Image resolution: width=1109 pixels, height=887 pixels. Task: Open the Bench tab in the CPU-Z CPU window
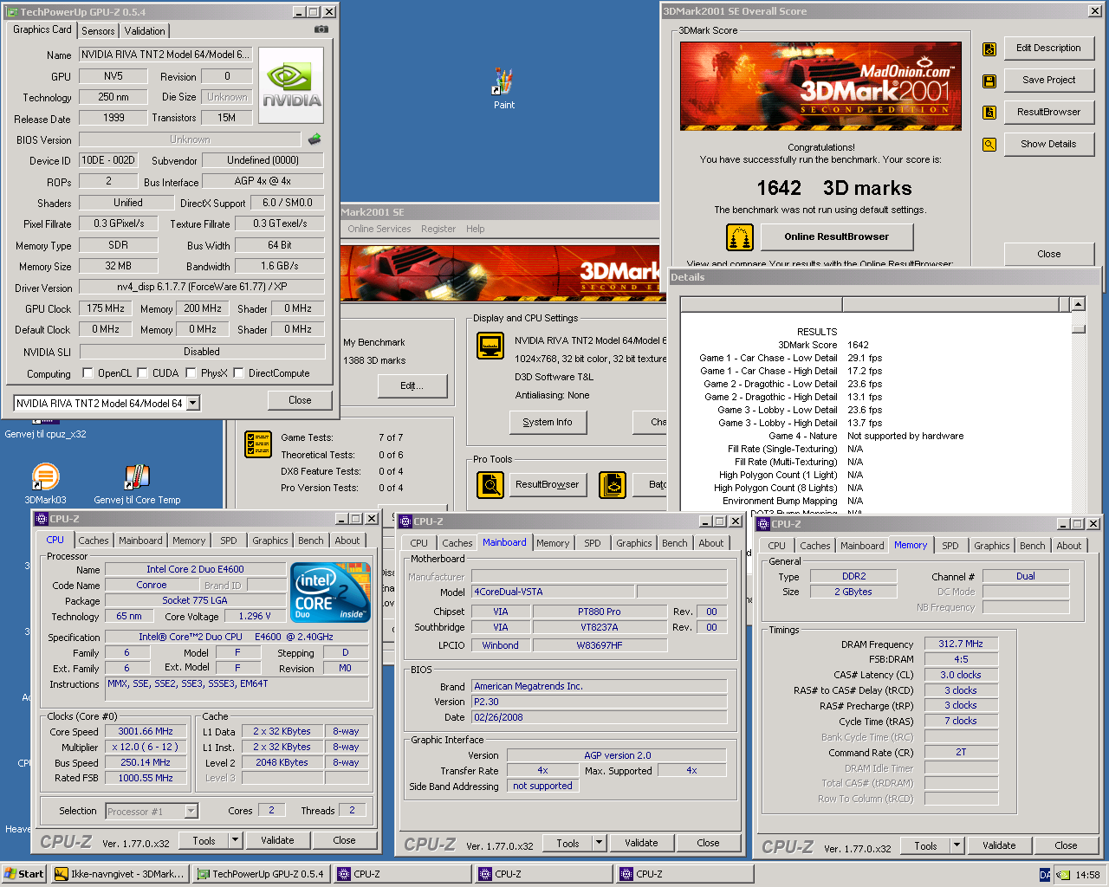coord(311,541)
